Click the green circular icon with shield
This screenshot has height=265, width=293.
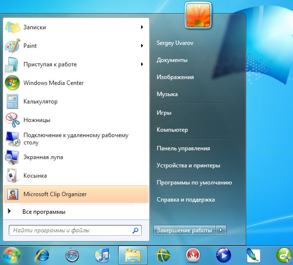[x=284, y=255]
